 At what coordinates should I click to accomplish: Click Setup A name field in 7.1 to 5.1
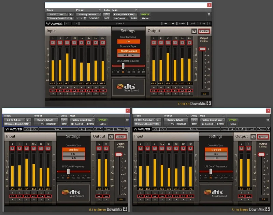pyautogui.click(x=120, y=24)
